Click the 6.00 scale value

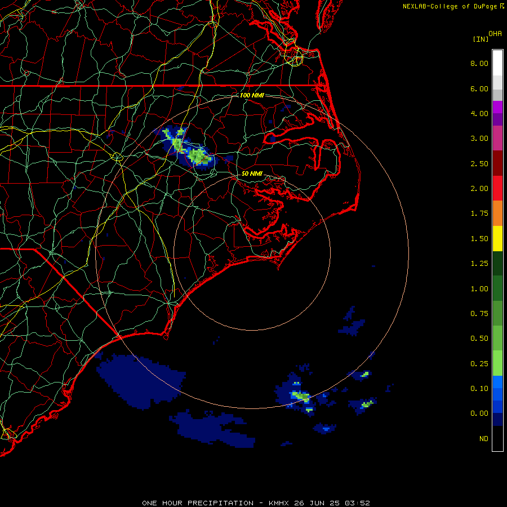click(x=479, y=88)
